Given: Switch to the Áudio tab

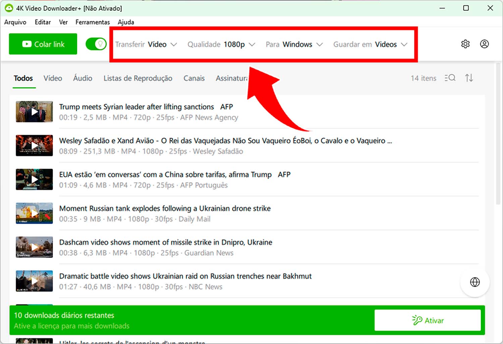Looking at the screenshot, I should [x=82, y=78].
